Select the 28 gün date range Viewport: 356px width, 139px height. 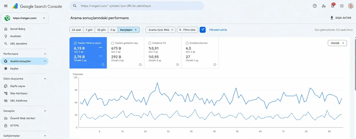pos(101,30)
